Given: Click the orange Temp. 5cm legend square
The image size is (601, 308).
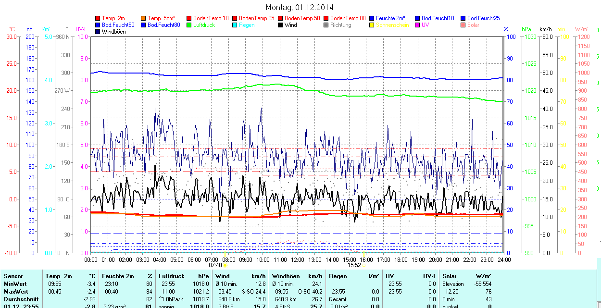Looking at the screenshot, I should [x=144, y=18].
